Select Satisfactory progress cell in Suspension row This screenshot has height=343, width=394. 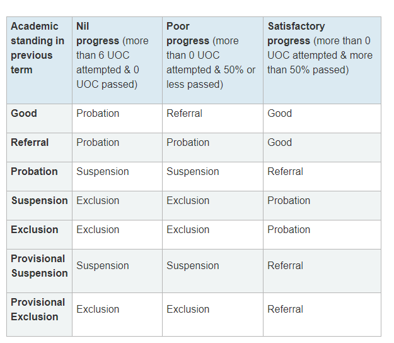click(x=289, y=201)
